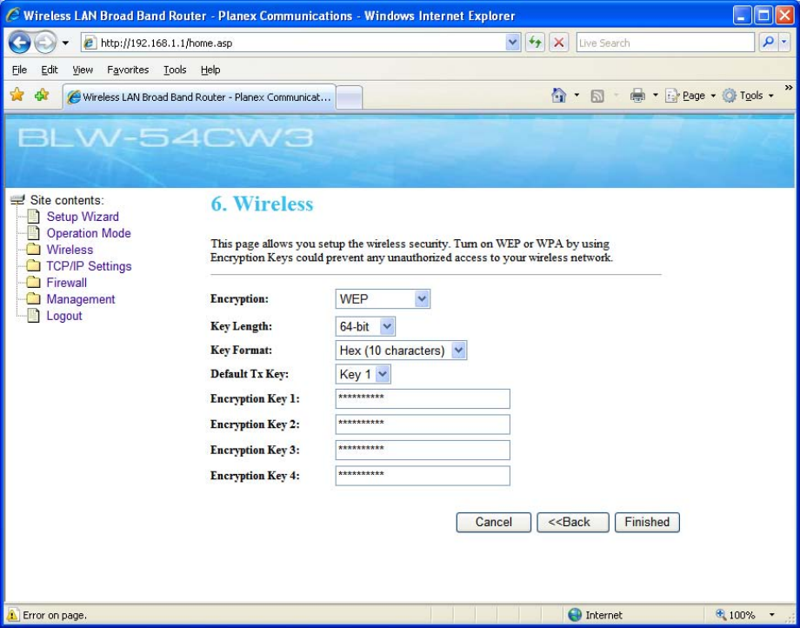
Task: Open the Print options dropdown arrow
Action: [x=655, y=96]
